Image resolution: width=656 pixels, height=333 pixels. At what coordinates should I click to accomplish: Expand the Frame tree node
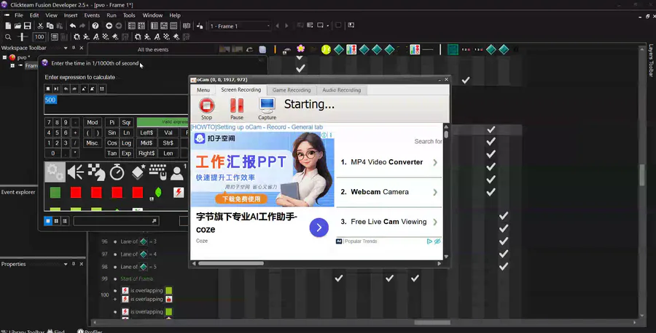pyautogui.click(x=12, y=65)
